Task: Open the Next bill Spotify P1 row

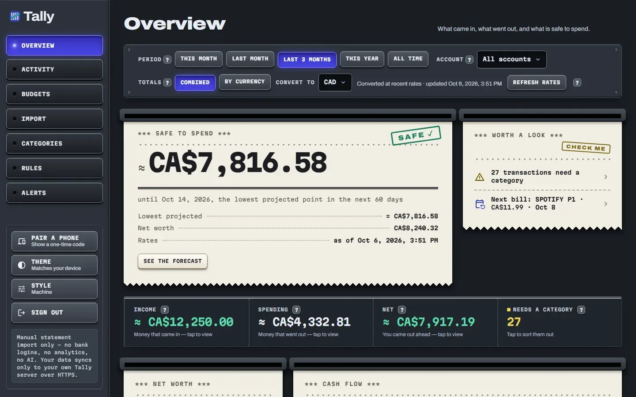Action: (542, 204)
